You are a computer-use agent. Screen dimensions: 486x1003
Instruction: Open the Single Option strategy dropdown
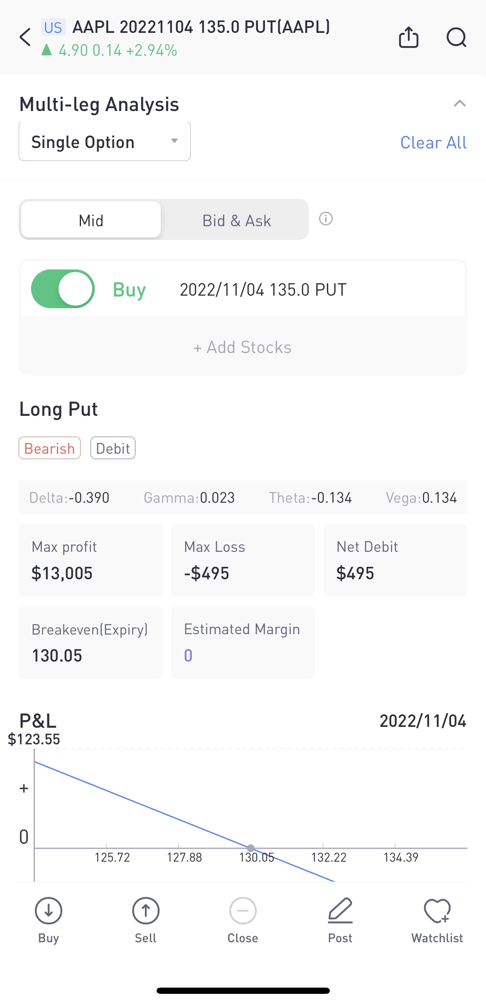pyautogui.click(x=105, y=142)
